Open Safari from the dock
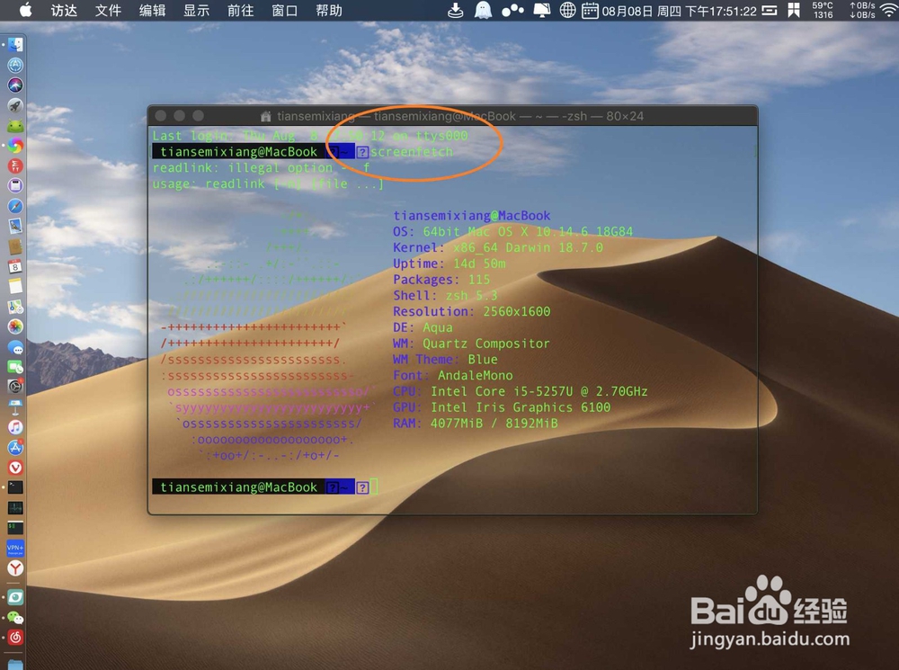Image resolution: width=899 pixels, height=670 pixels. click(15, 206)
